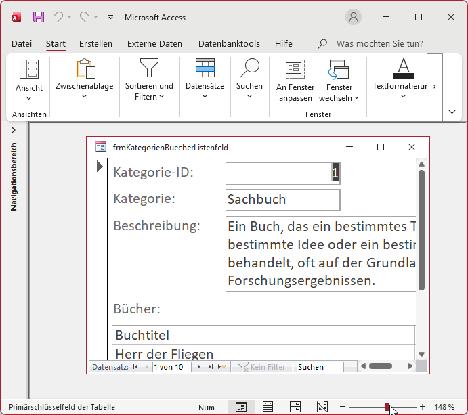Click the form icon of frmKategorienBuecherListenfeld
This screenshot has height=415, width=468.
point(101,147)
